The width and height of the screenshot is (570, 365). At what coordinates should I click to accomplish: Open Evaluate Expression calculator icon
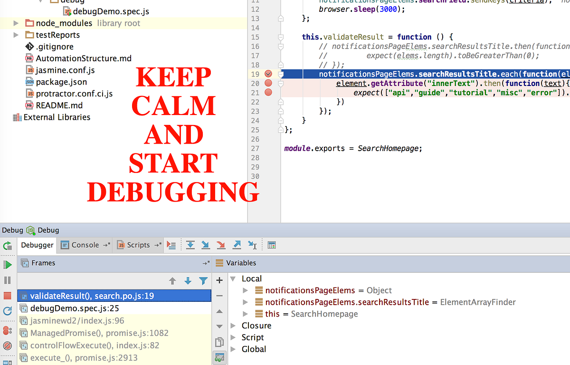[272, 245]
